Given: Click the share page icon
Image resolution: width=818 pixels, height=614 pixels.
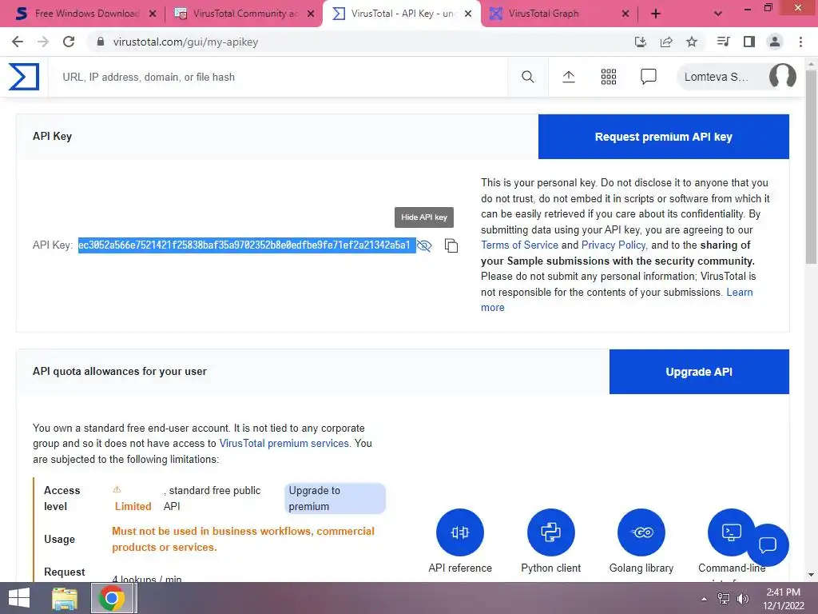Looking at the screenshot, I should tap(666, 42).
